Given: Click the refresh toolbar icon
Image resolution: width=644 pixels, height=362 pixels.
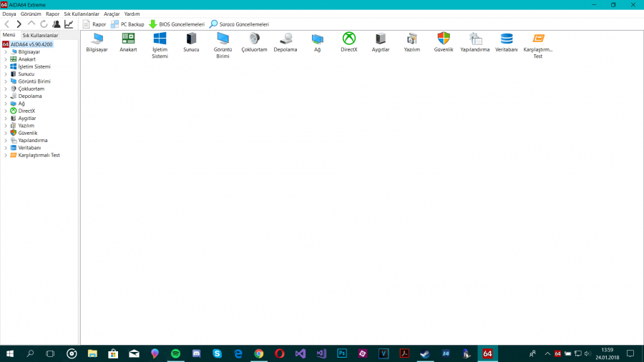Looking at the screenshot, I should pos(44,24).
